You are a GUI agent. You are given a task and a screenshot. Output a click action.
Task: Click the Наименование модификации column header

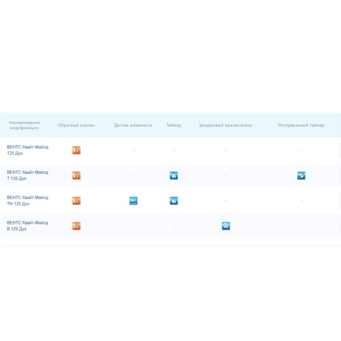(x=25, y=125)
